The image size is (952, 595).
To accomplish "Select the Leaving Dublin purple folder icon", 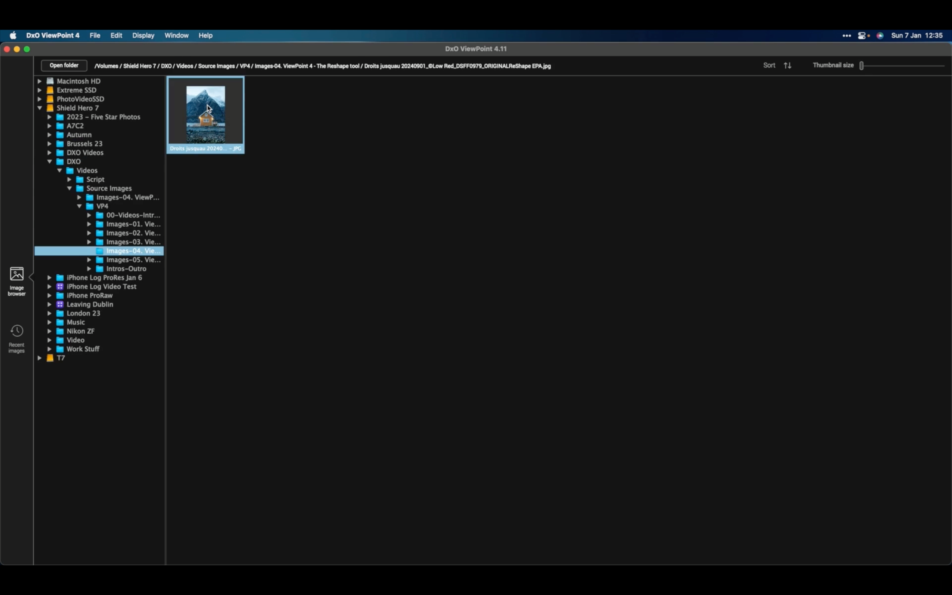I will coord(60,304).
